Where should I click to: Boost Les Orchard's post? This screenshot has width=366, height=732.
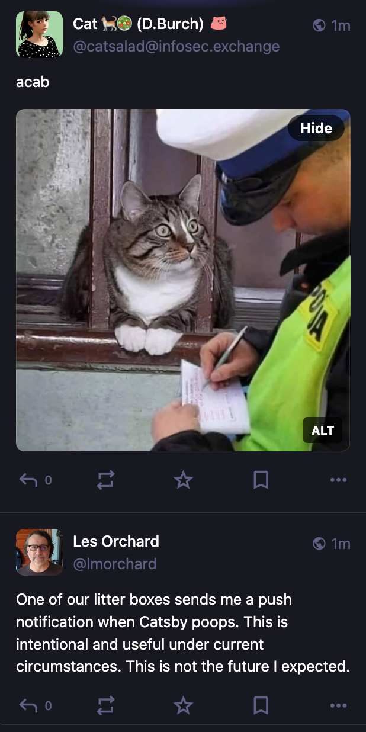pyautogui.click(x=105, y=705)
